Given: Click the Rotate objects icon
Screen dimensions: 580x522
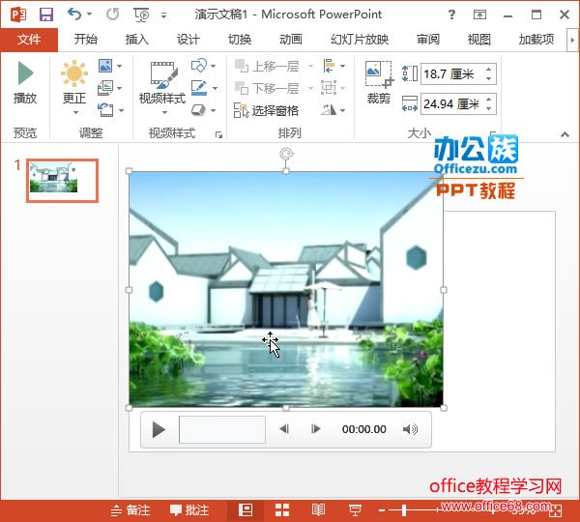Looking at the screenshot, I should pos(329,110).
